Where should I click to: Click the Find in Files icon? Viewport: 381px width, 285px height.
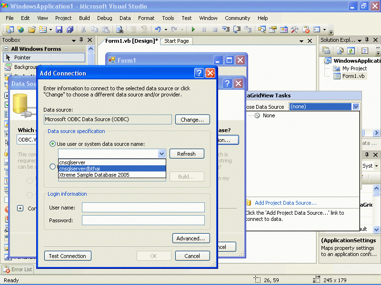click(120, 29)
